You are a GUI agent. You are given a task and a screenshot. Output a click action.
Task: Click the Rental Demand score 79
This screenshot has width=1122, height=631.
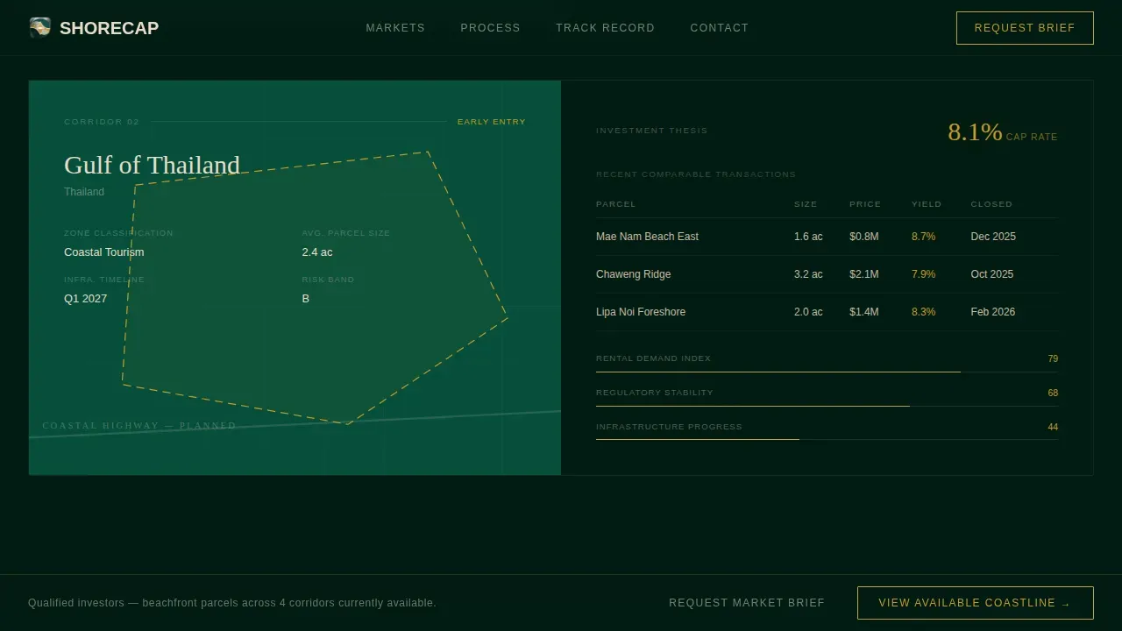click(x=1053, y=358)
